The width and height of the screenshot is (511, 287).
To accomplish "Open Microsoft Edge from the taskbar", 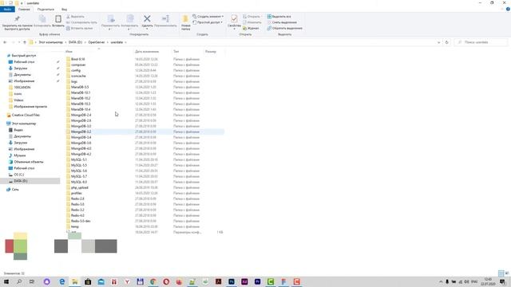I will point(62,281).
